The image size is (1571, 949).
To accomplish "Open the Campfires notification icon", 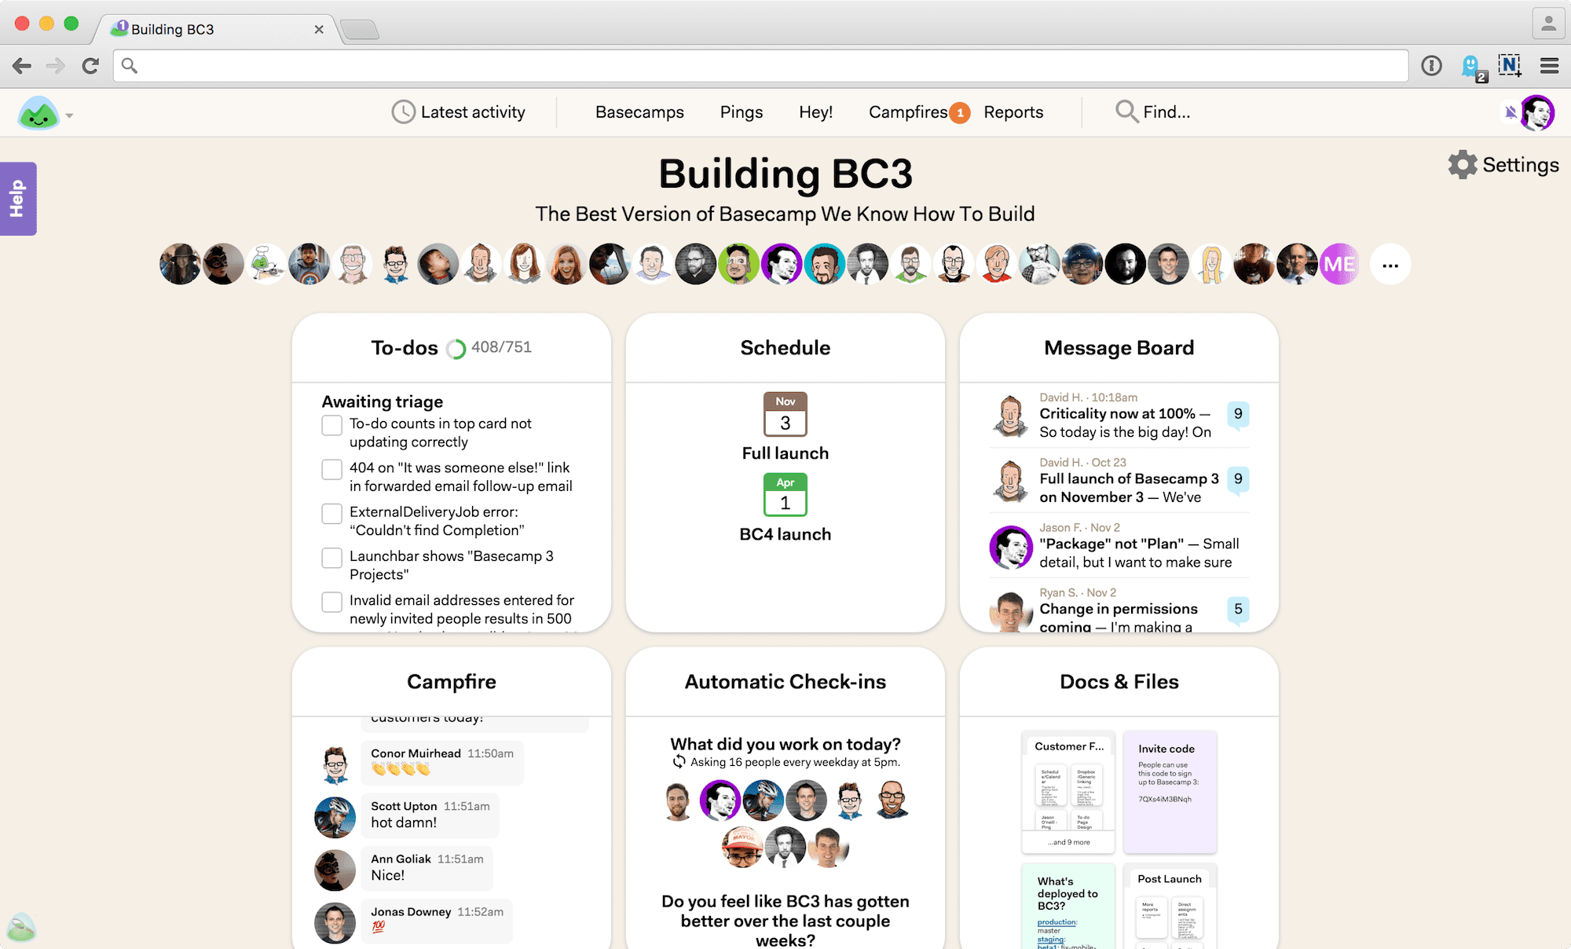I will 958,110.
